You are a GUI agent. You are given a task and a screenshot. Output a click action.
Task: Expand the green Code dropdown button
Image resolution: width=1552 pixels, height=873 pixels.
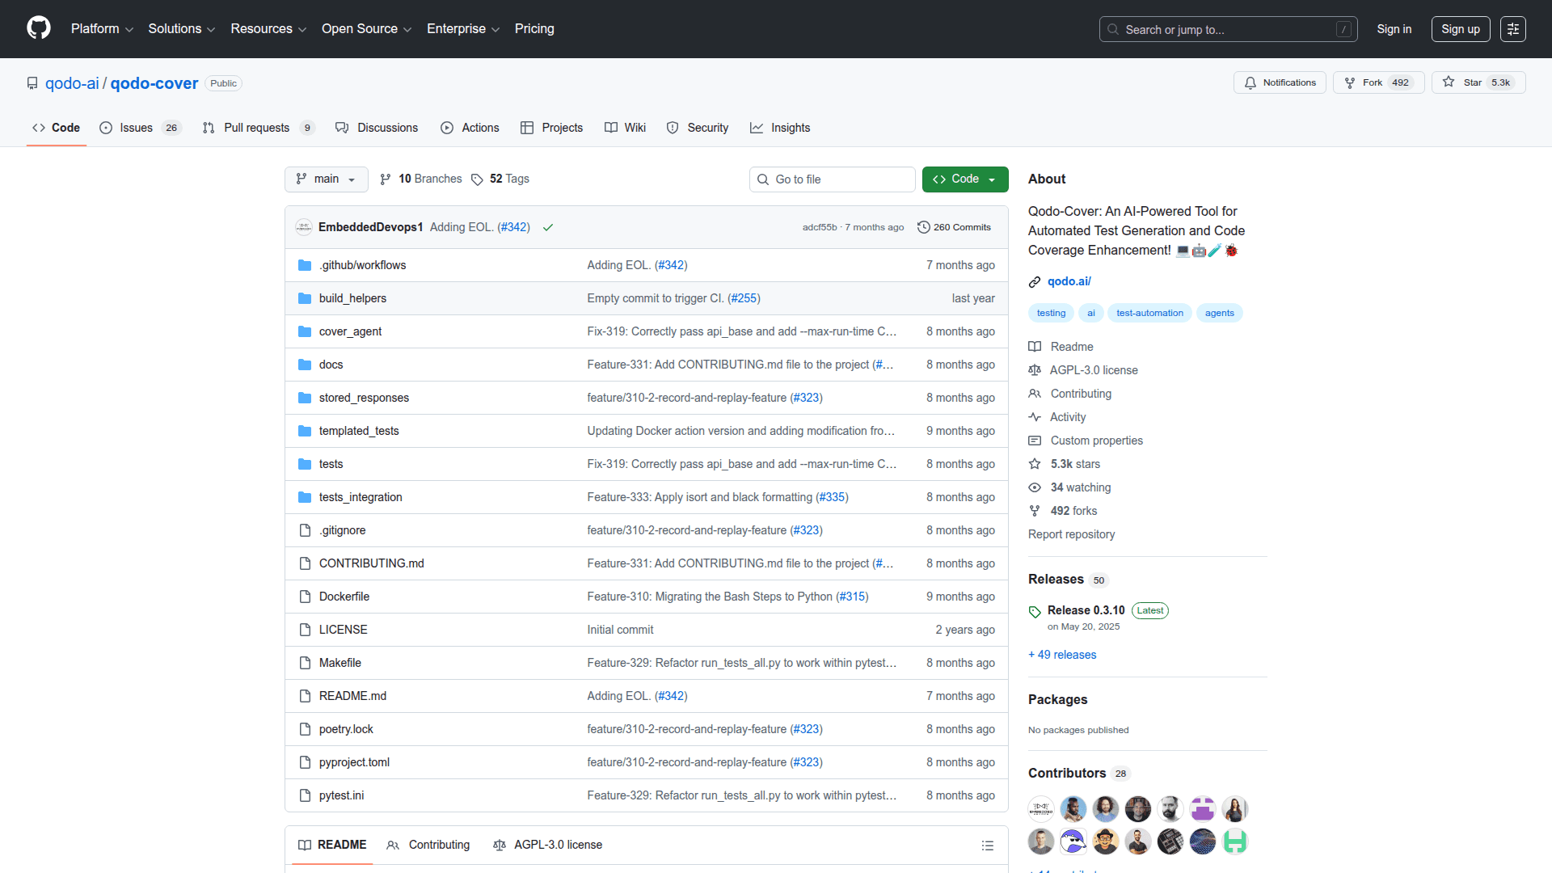point(964,179)
